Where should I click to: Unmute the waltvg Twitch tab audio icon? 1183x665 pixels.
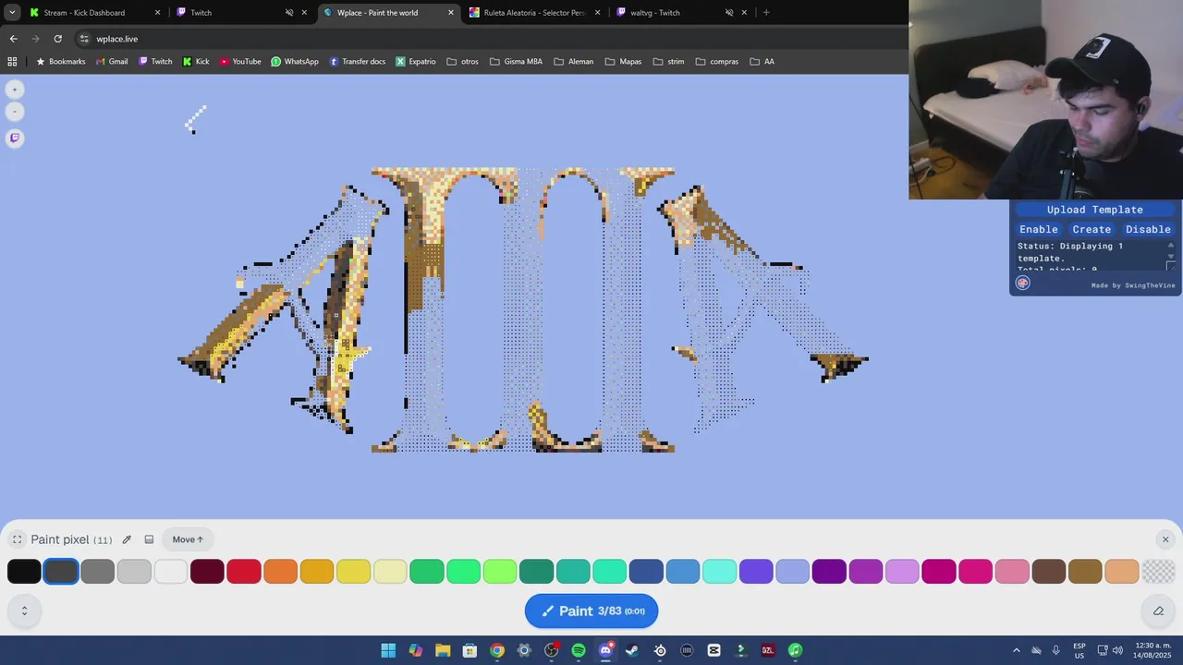coord(729,13)
